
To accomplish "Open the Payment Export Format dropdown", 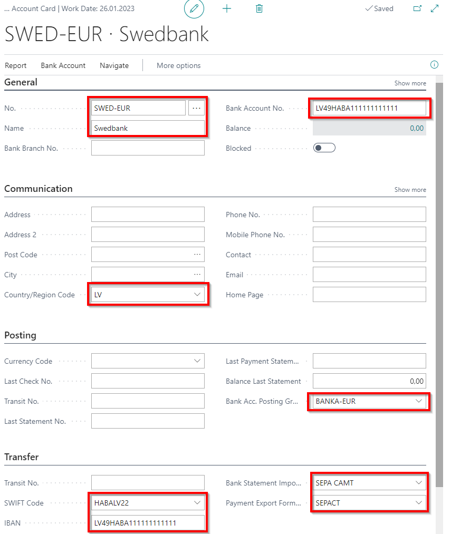I will pyautogui.click(x=419, y=503).
